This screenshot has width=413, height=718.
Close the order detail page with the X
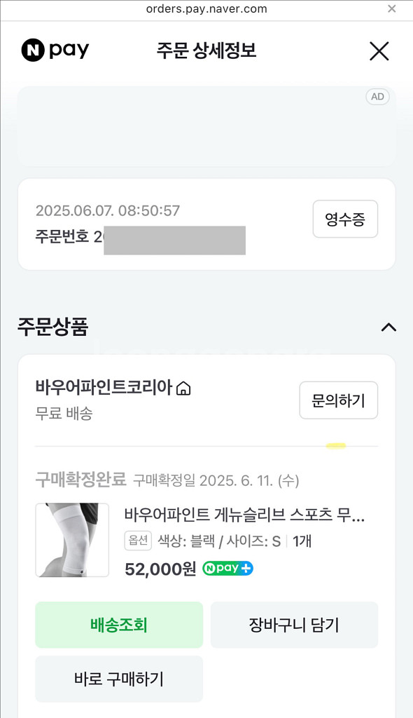click(x=379, y=50)
